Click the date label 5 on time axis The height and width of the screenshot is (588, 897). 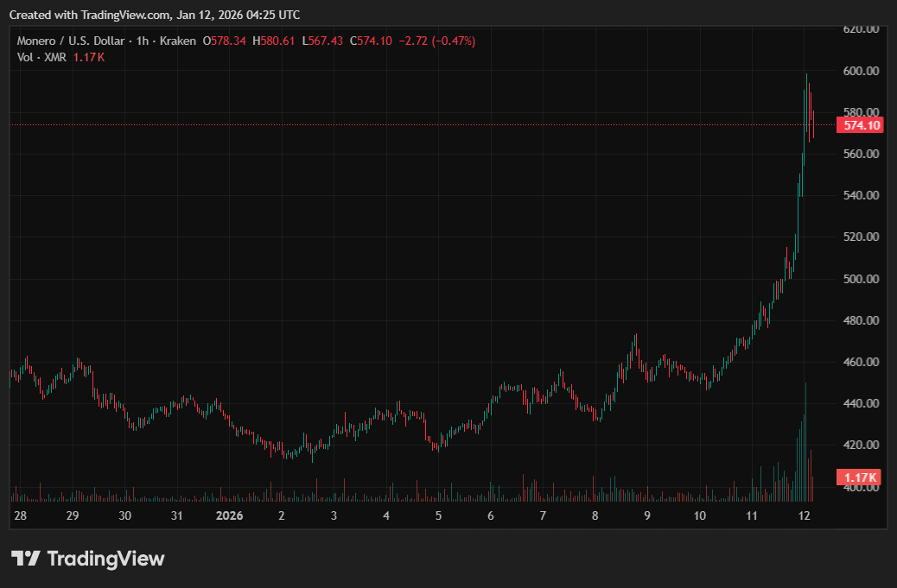click(438, 515)
